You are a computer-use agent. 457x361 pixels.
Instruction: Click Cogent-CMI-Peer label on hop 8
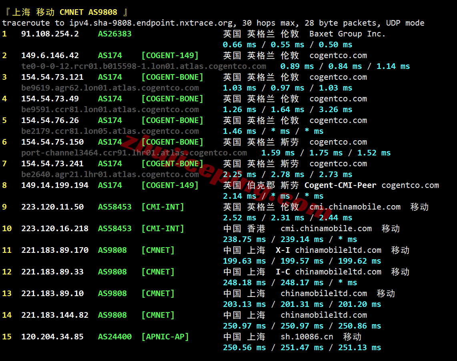tap(340, 185)
